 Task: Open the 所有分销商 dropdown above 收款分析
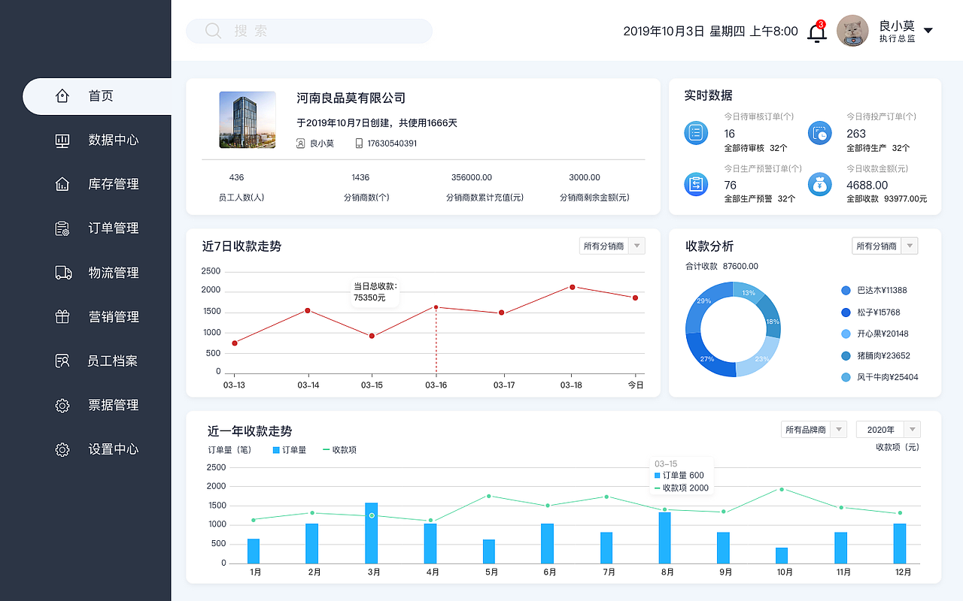point(884,246)
